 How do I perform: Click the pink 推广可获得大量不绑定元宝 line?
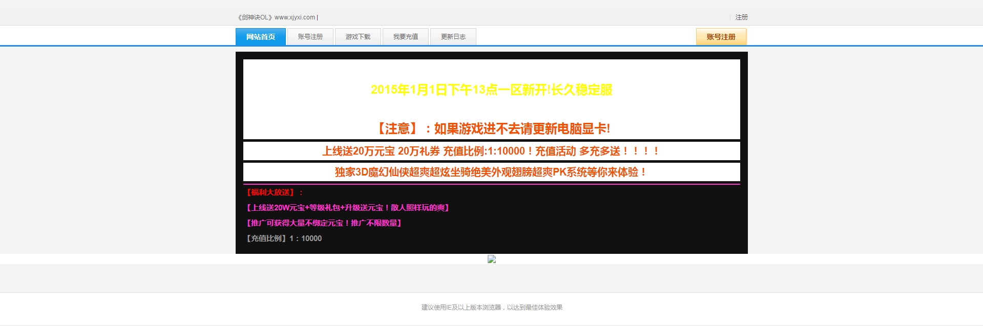pyautogui.click(x=324, y=223)
